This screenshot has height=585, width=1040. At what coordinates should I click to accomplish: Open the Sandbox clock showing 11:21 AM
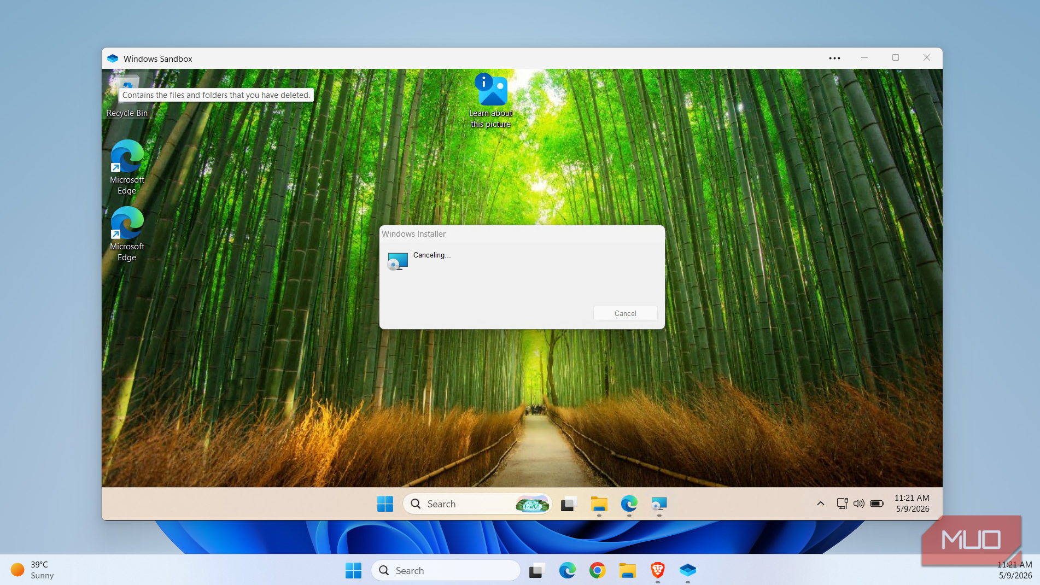[912, 504]
